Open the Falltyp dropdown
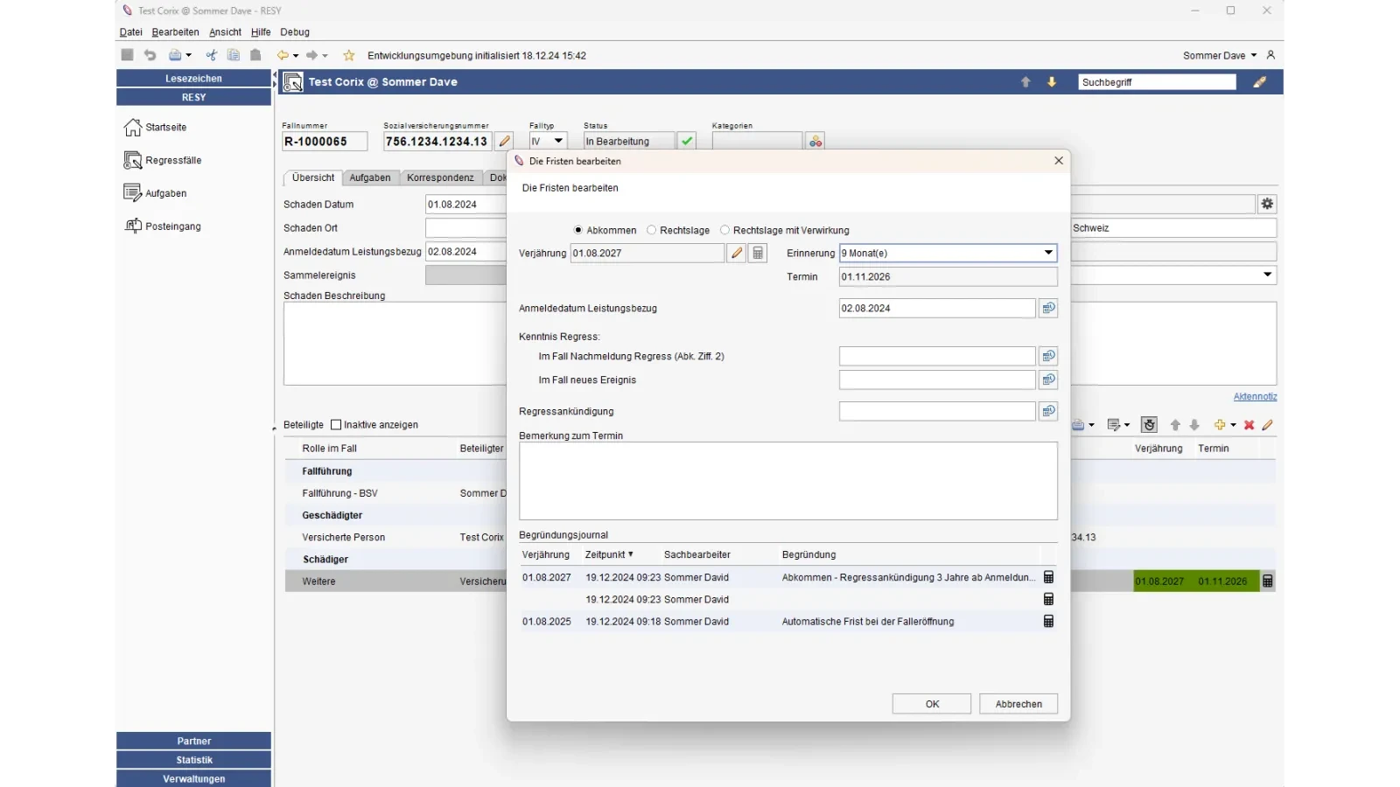Screen dimensions: 1400x787 click(x=558, y=141)
